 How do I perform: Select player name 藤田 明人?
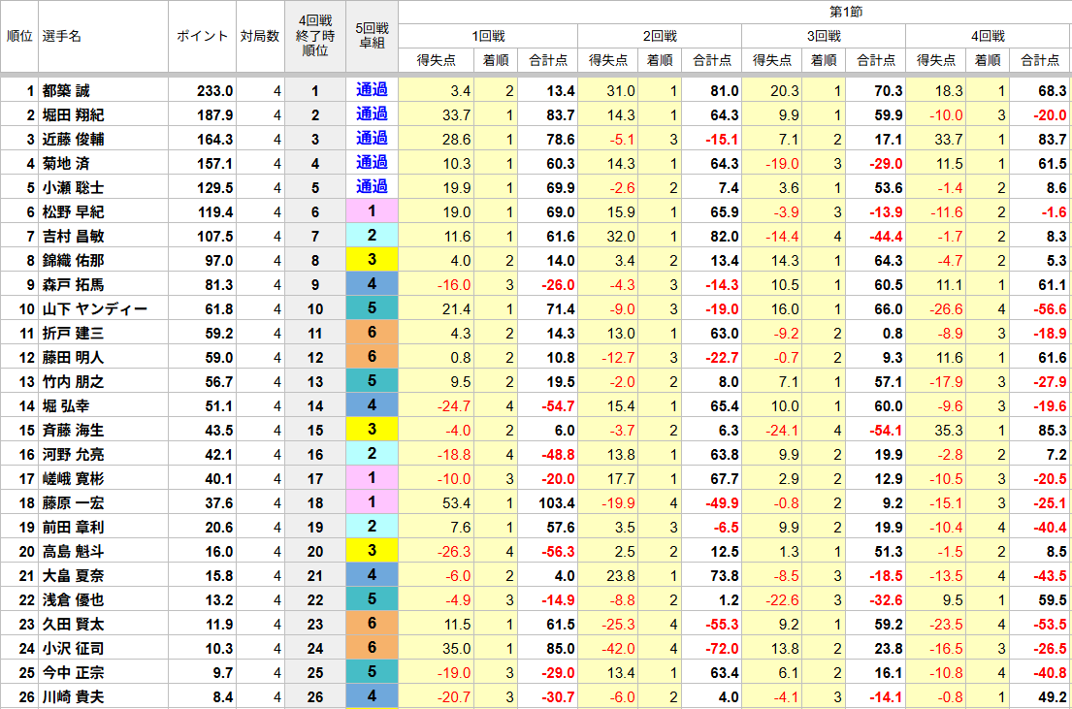(x=73, y=358)
